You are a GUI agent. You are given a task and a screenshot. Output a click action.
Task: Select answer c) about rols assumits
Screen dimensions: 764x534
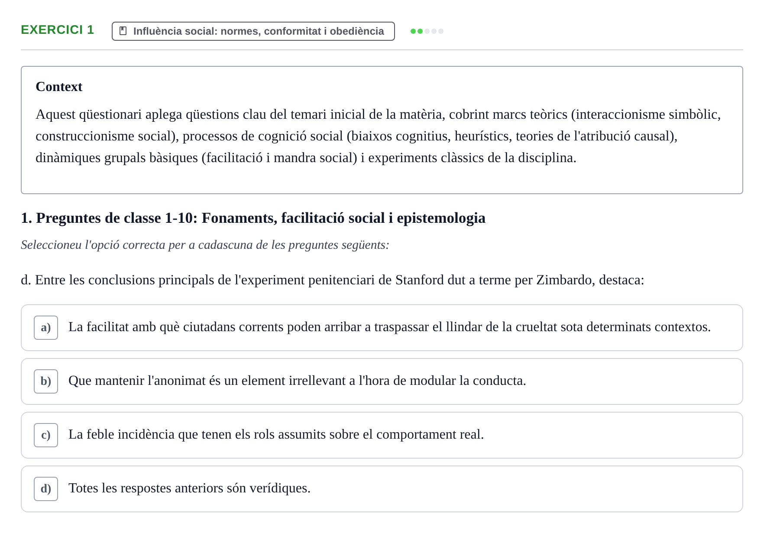pyautogui.click(x=382, y=435)
